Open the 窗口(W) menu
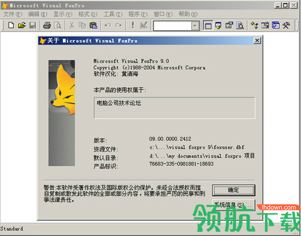The image size is (301, 236). (163, 14)
